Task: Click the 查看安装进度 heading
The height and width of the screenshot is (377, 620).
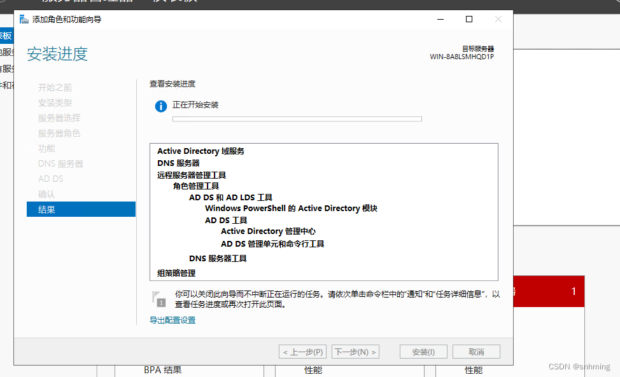Action: coord(173,84)
